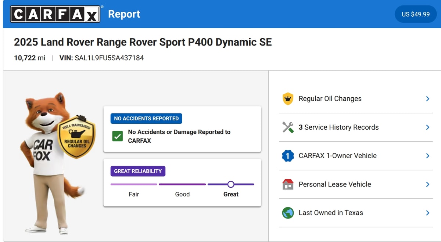Screen dimensions: 441x242
Task: Click the Fair segment of reliability bar
Action: pyautogui.click(x=134, y=184)
